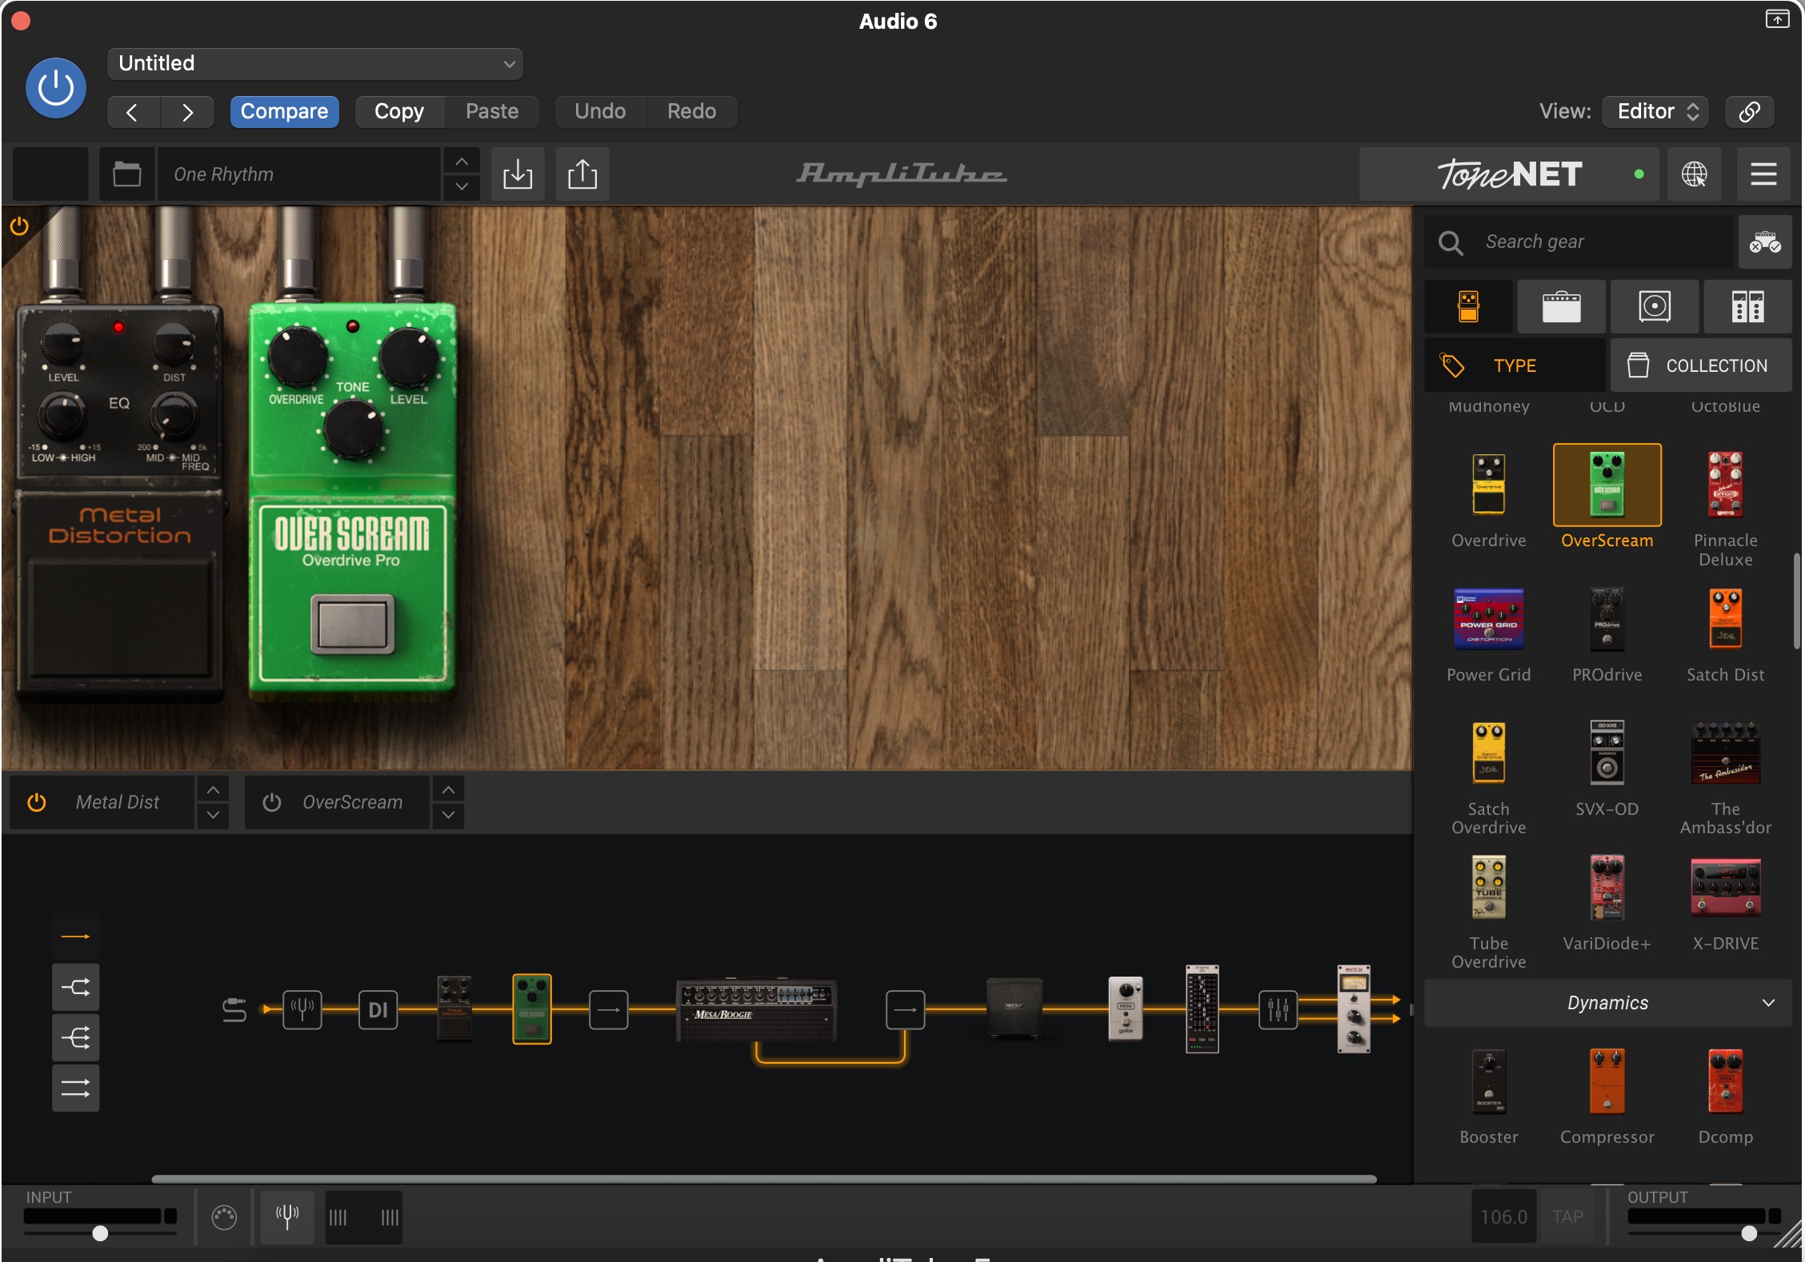The image size is (1805, 1262).
Task: Select single series signal routing
Action: [x=76, y=937]
